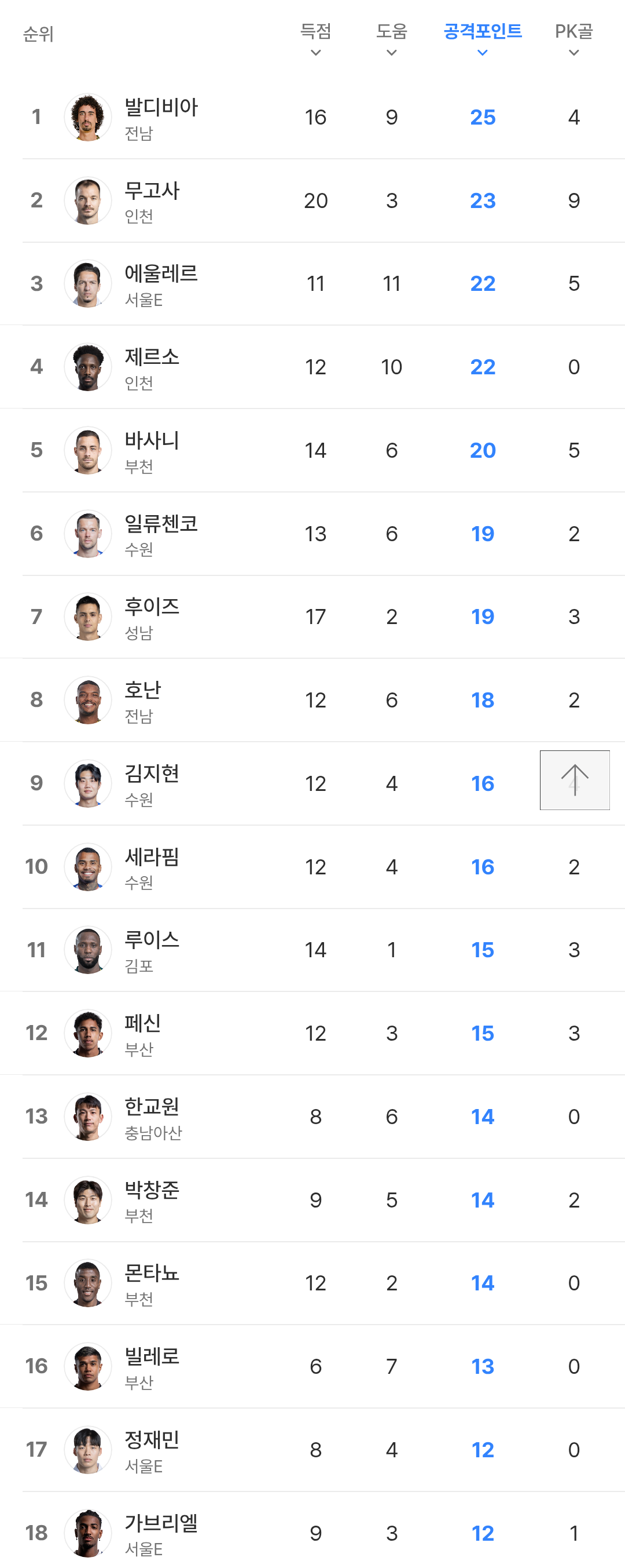
Task: Click the player name 세라핌
Action: coord(152,857)
